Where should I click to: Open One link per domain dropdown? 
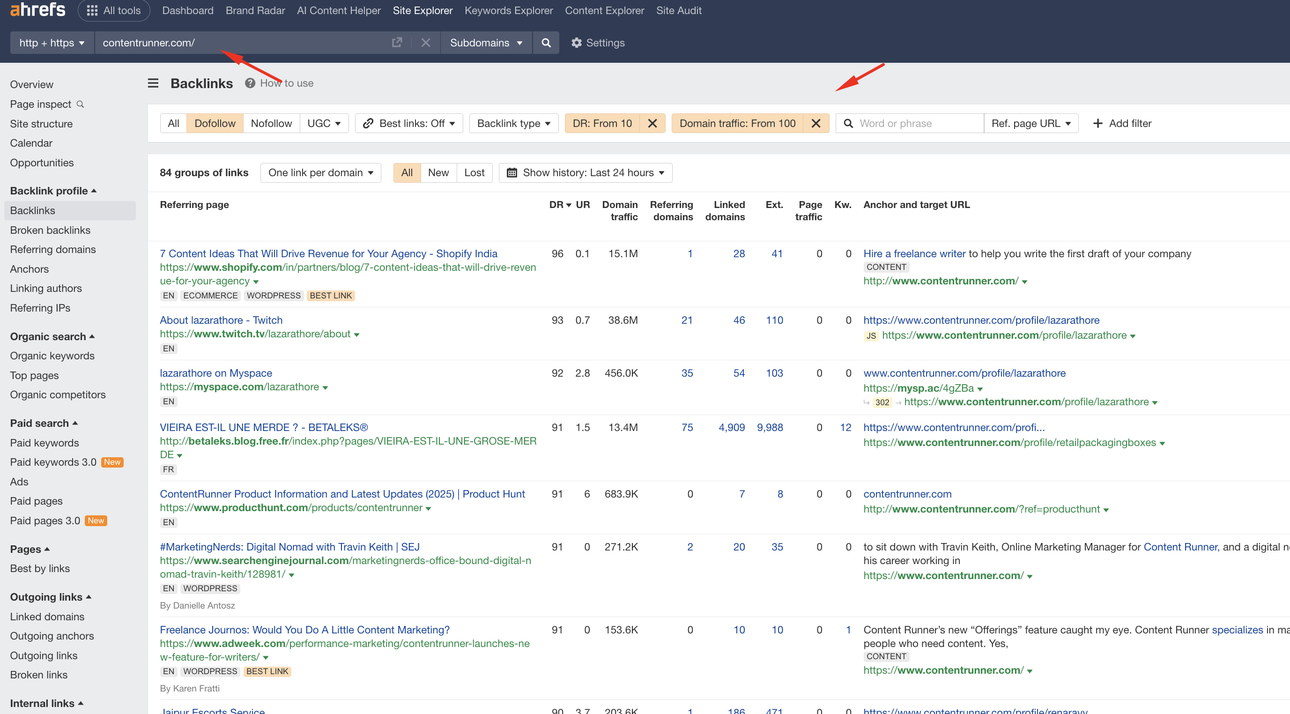pyautogui.click(x=320, y=173)
